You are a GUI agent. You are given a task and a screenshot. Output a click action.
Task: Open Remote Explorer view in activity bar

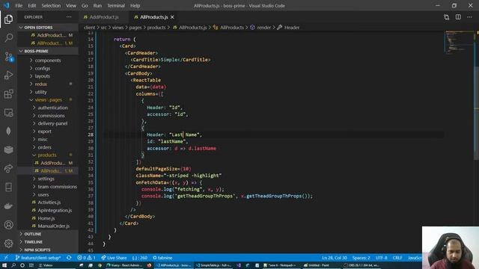click(8, 113)
